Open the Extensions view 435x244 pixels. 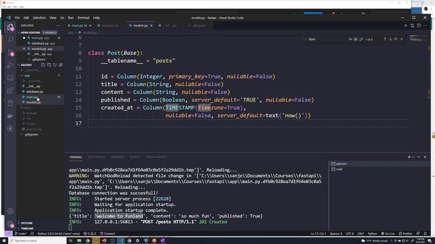(10, 90)
